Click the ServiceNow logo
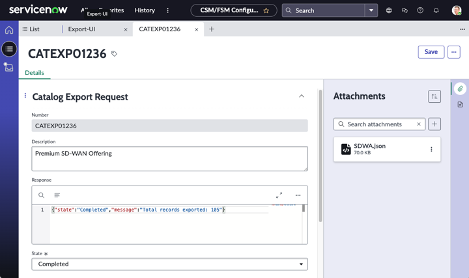The width and height of the screenshot is (469, 278). click(38, 10)
